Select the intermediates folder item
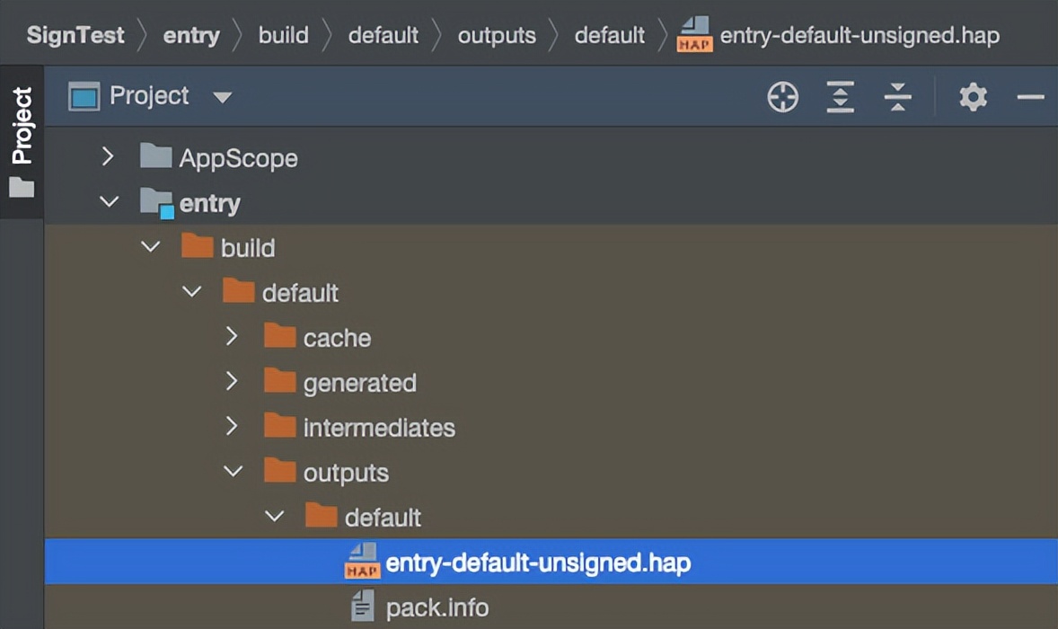Viewport: 1058px width, 629px height. [378, 428]
